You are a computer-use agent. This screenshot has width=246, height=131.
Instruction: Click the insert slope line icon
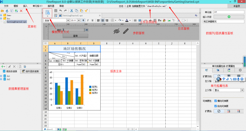174,20
